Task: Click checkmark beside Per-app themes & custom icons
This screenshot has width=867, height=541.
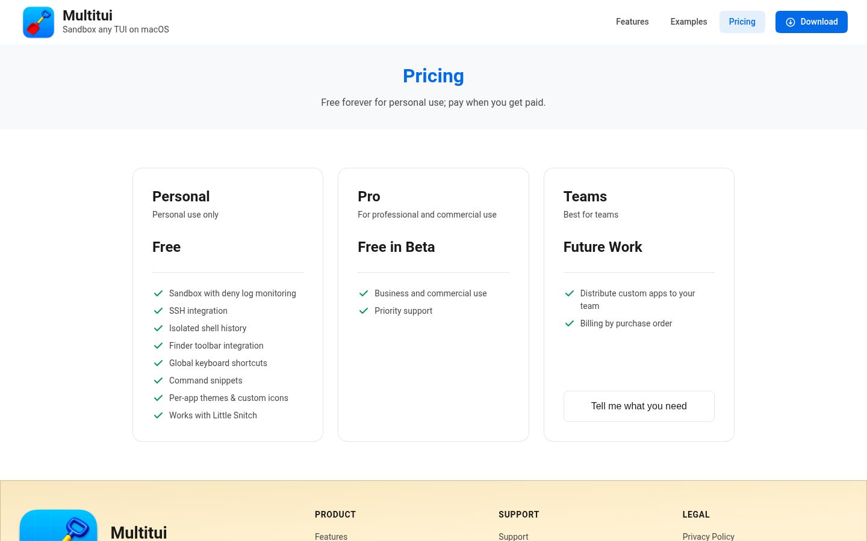Action: point(158,398)
